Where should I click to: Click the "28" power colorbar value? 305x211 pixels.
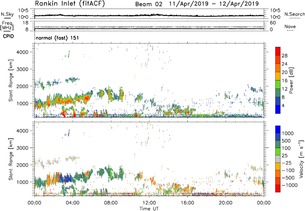click(284, 56)
